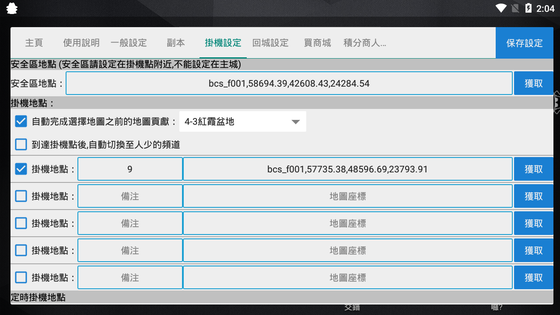
Task: Click 獲取 next to 安全區地點 field
Action: 534,83
